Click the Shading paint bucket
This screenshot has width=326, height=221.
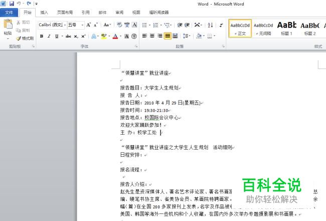tap(199, 36)
